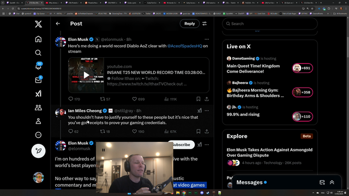Open the @AceofSpadesHQ mention

[x=184, y=46]
